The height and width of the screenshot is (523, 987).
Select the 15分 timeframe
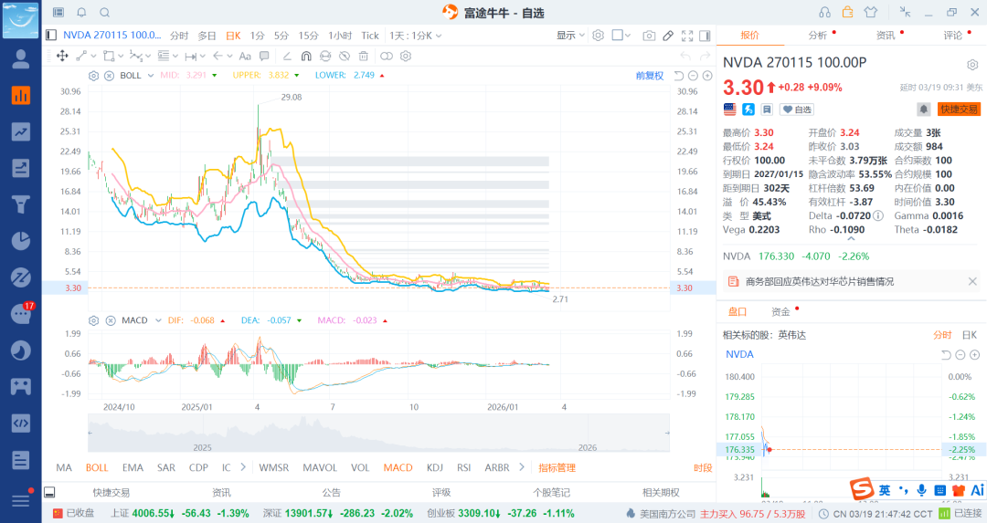(309, 36)
